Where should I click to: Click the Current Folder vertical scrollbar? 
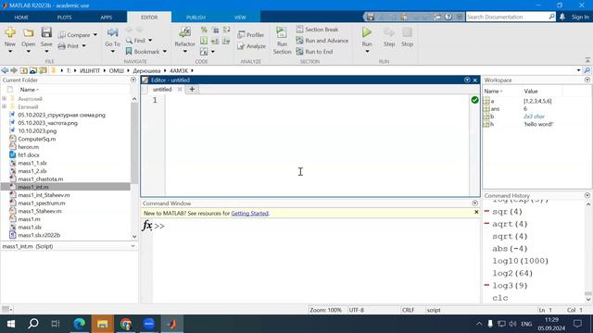point(134,142)
